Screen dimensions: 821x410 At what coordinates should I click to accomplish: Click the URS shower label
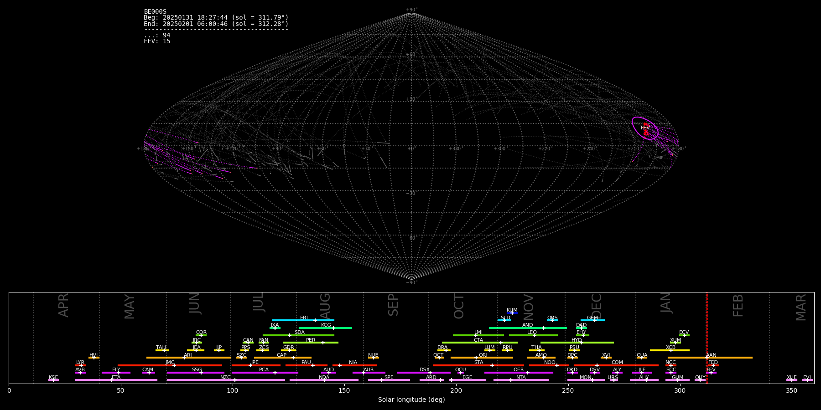[x=613, y=378]
